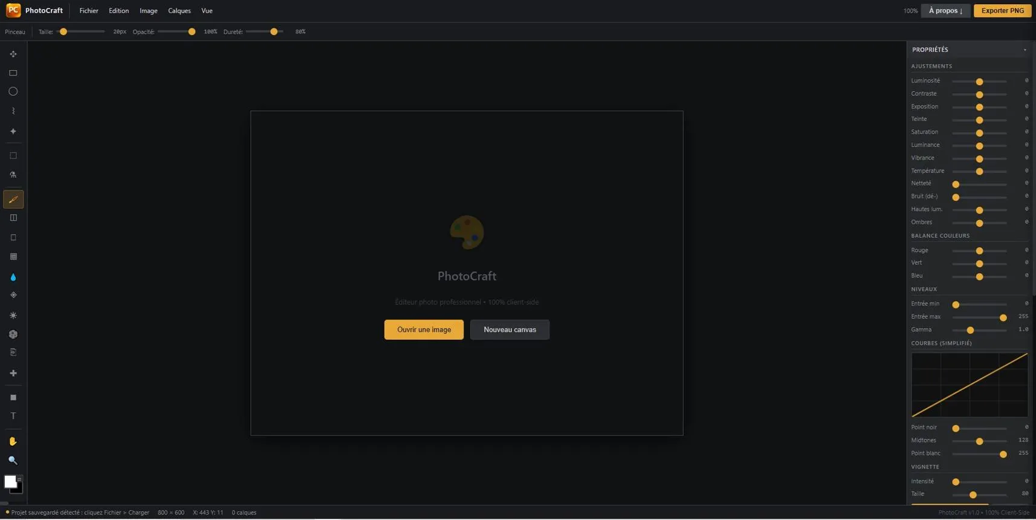
Task: Click the Nouveau canvas button
Action: pyautogui.click(x=510, y=330)
